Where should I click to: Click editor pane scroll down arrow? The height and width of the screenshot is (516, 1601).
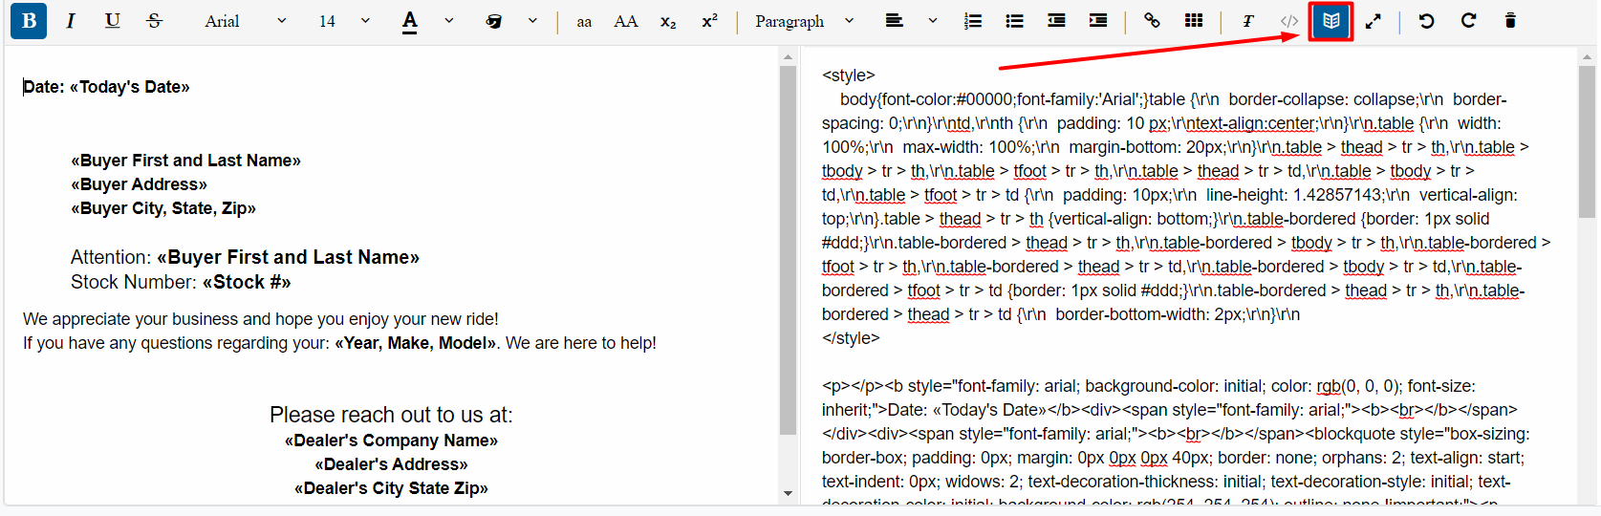(x=788, y=493)
